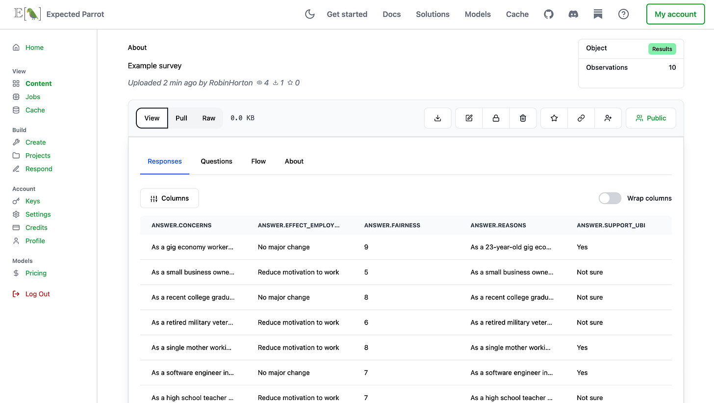Click the edit pencil icon button

469,118
